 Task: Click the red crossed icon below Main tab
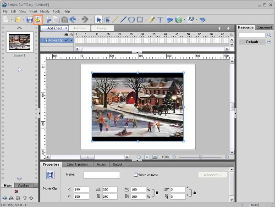pyautogui.click(x=16, y=191)
